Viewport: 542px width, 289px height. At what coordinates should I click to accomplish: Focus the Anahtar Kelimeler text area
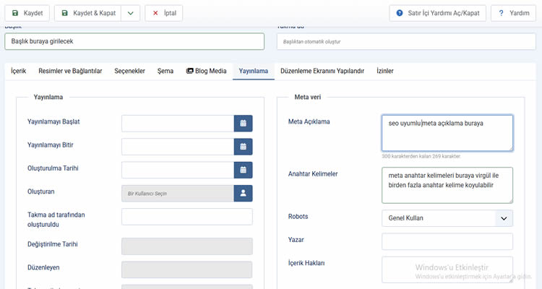(447, 186)
